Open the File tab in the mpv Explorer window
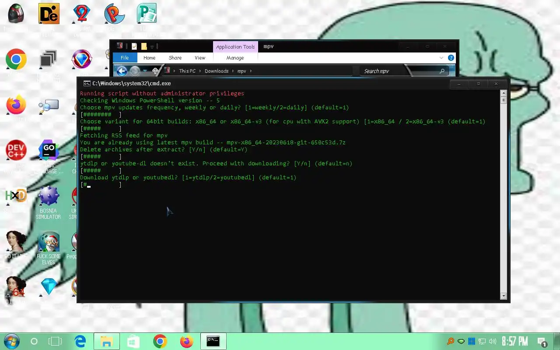This screenshot has height=350, width=560. [125, 58]
